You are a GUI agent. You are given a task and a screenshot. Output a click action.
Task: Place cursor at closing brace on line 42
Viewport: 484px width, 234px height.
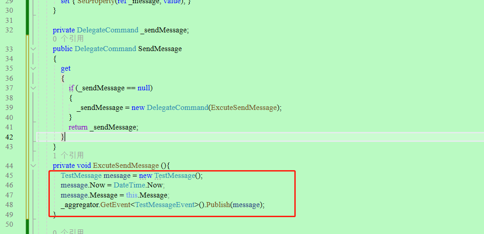pyautogui.click(x=63, y=137)
